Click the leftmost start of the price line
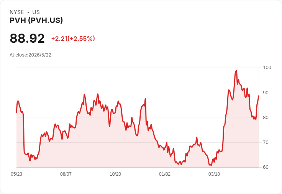 (x=16, y=112)
